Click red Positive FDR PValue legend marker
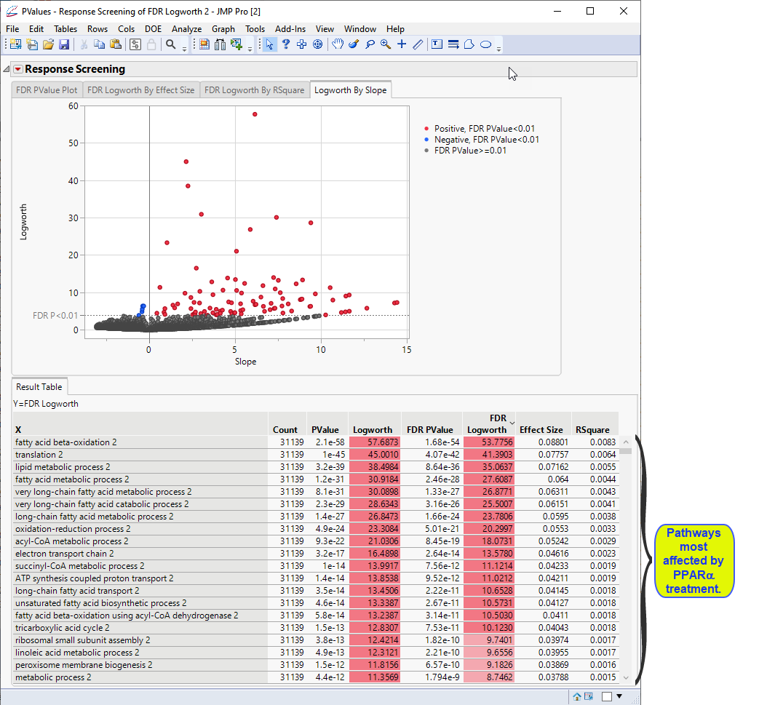The height and width of the screenshot is (705, 767). pyautogui.click(x=426, y=129)
